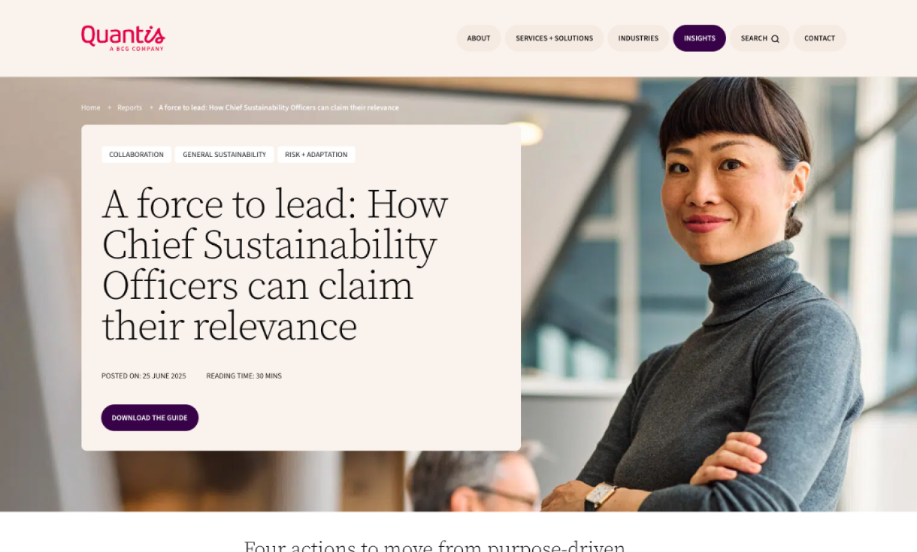Go to the Industries nav item
This screenshot has height=552, width=917.
[638, 38]
